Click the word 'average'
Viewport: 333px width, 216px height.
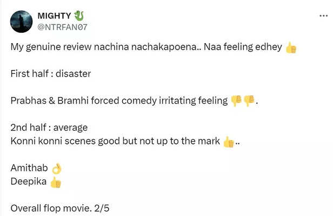(71, 128)
